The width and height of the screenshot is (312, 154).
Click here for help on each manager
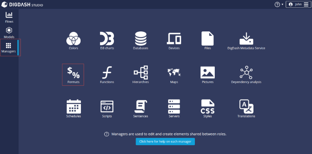click(165, 142)
